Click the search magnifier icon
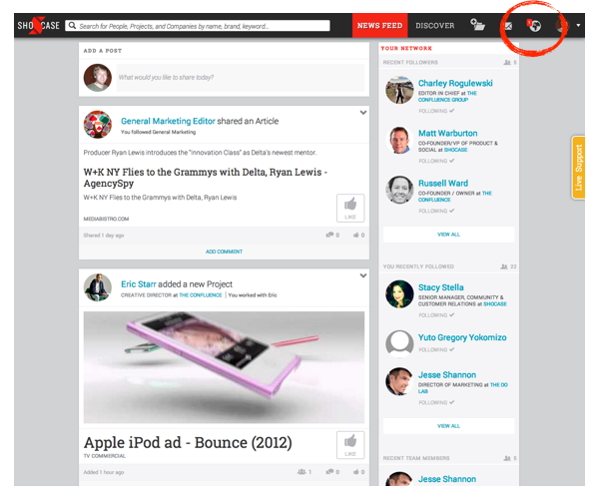 tap(72, 26)
